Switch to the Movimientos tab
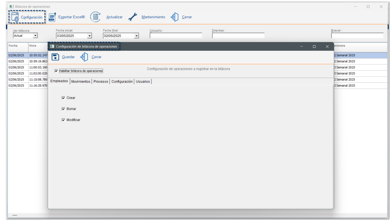Image resolution: width=391 pixels, height=221 pixels. tap(80, 81)
